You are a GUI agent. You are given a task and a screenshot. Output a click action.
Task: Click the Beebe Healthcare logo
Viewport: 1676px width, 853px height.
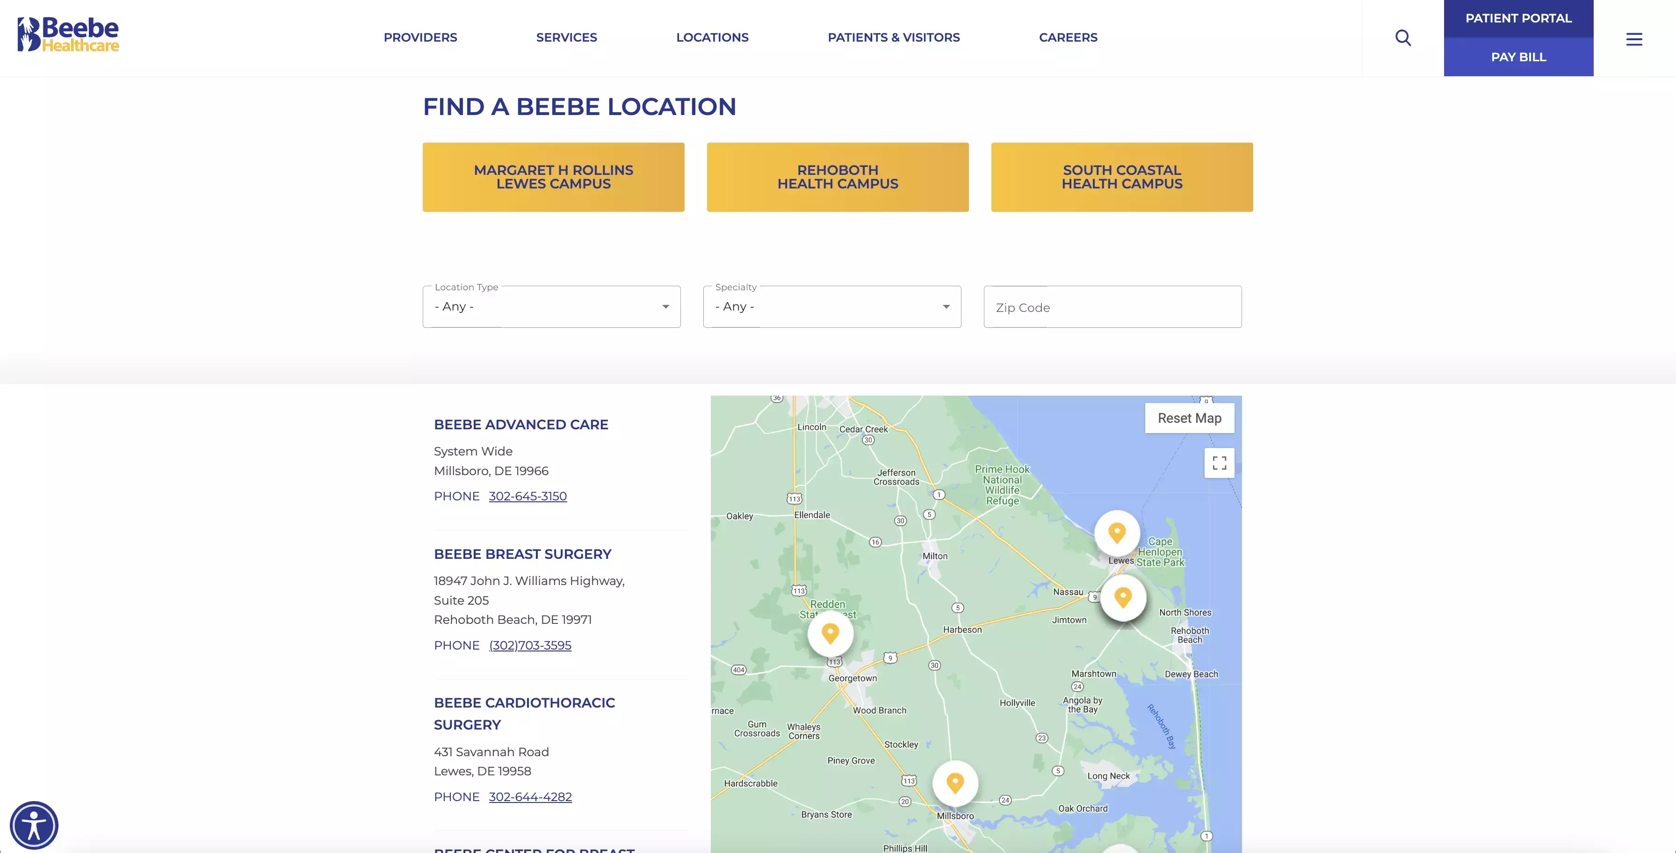[68, 35]
